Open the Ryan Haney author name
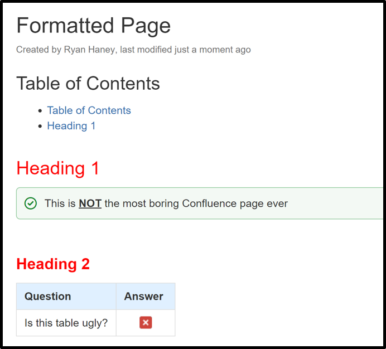The height and width of the screenshot is (349, 386). pos(89,50)
